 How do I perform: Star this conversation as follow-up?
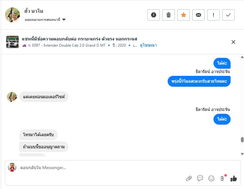pyautogui.click(x=184, y=15)
